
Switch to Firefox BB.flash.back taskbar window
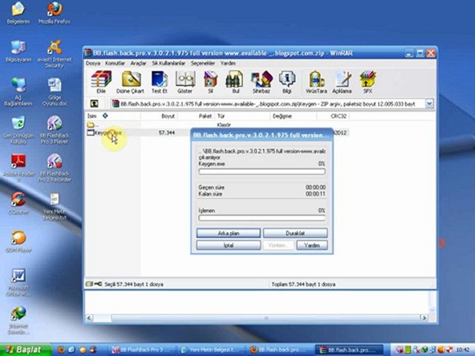click(280, 350)
